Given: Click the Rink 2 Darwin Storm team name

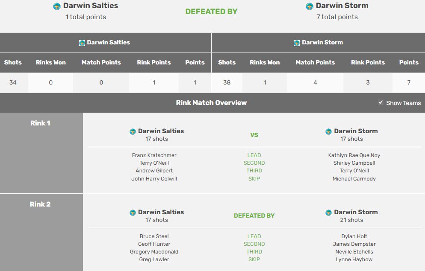Looking at the screenshot, I should pos(356,212).
